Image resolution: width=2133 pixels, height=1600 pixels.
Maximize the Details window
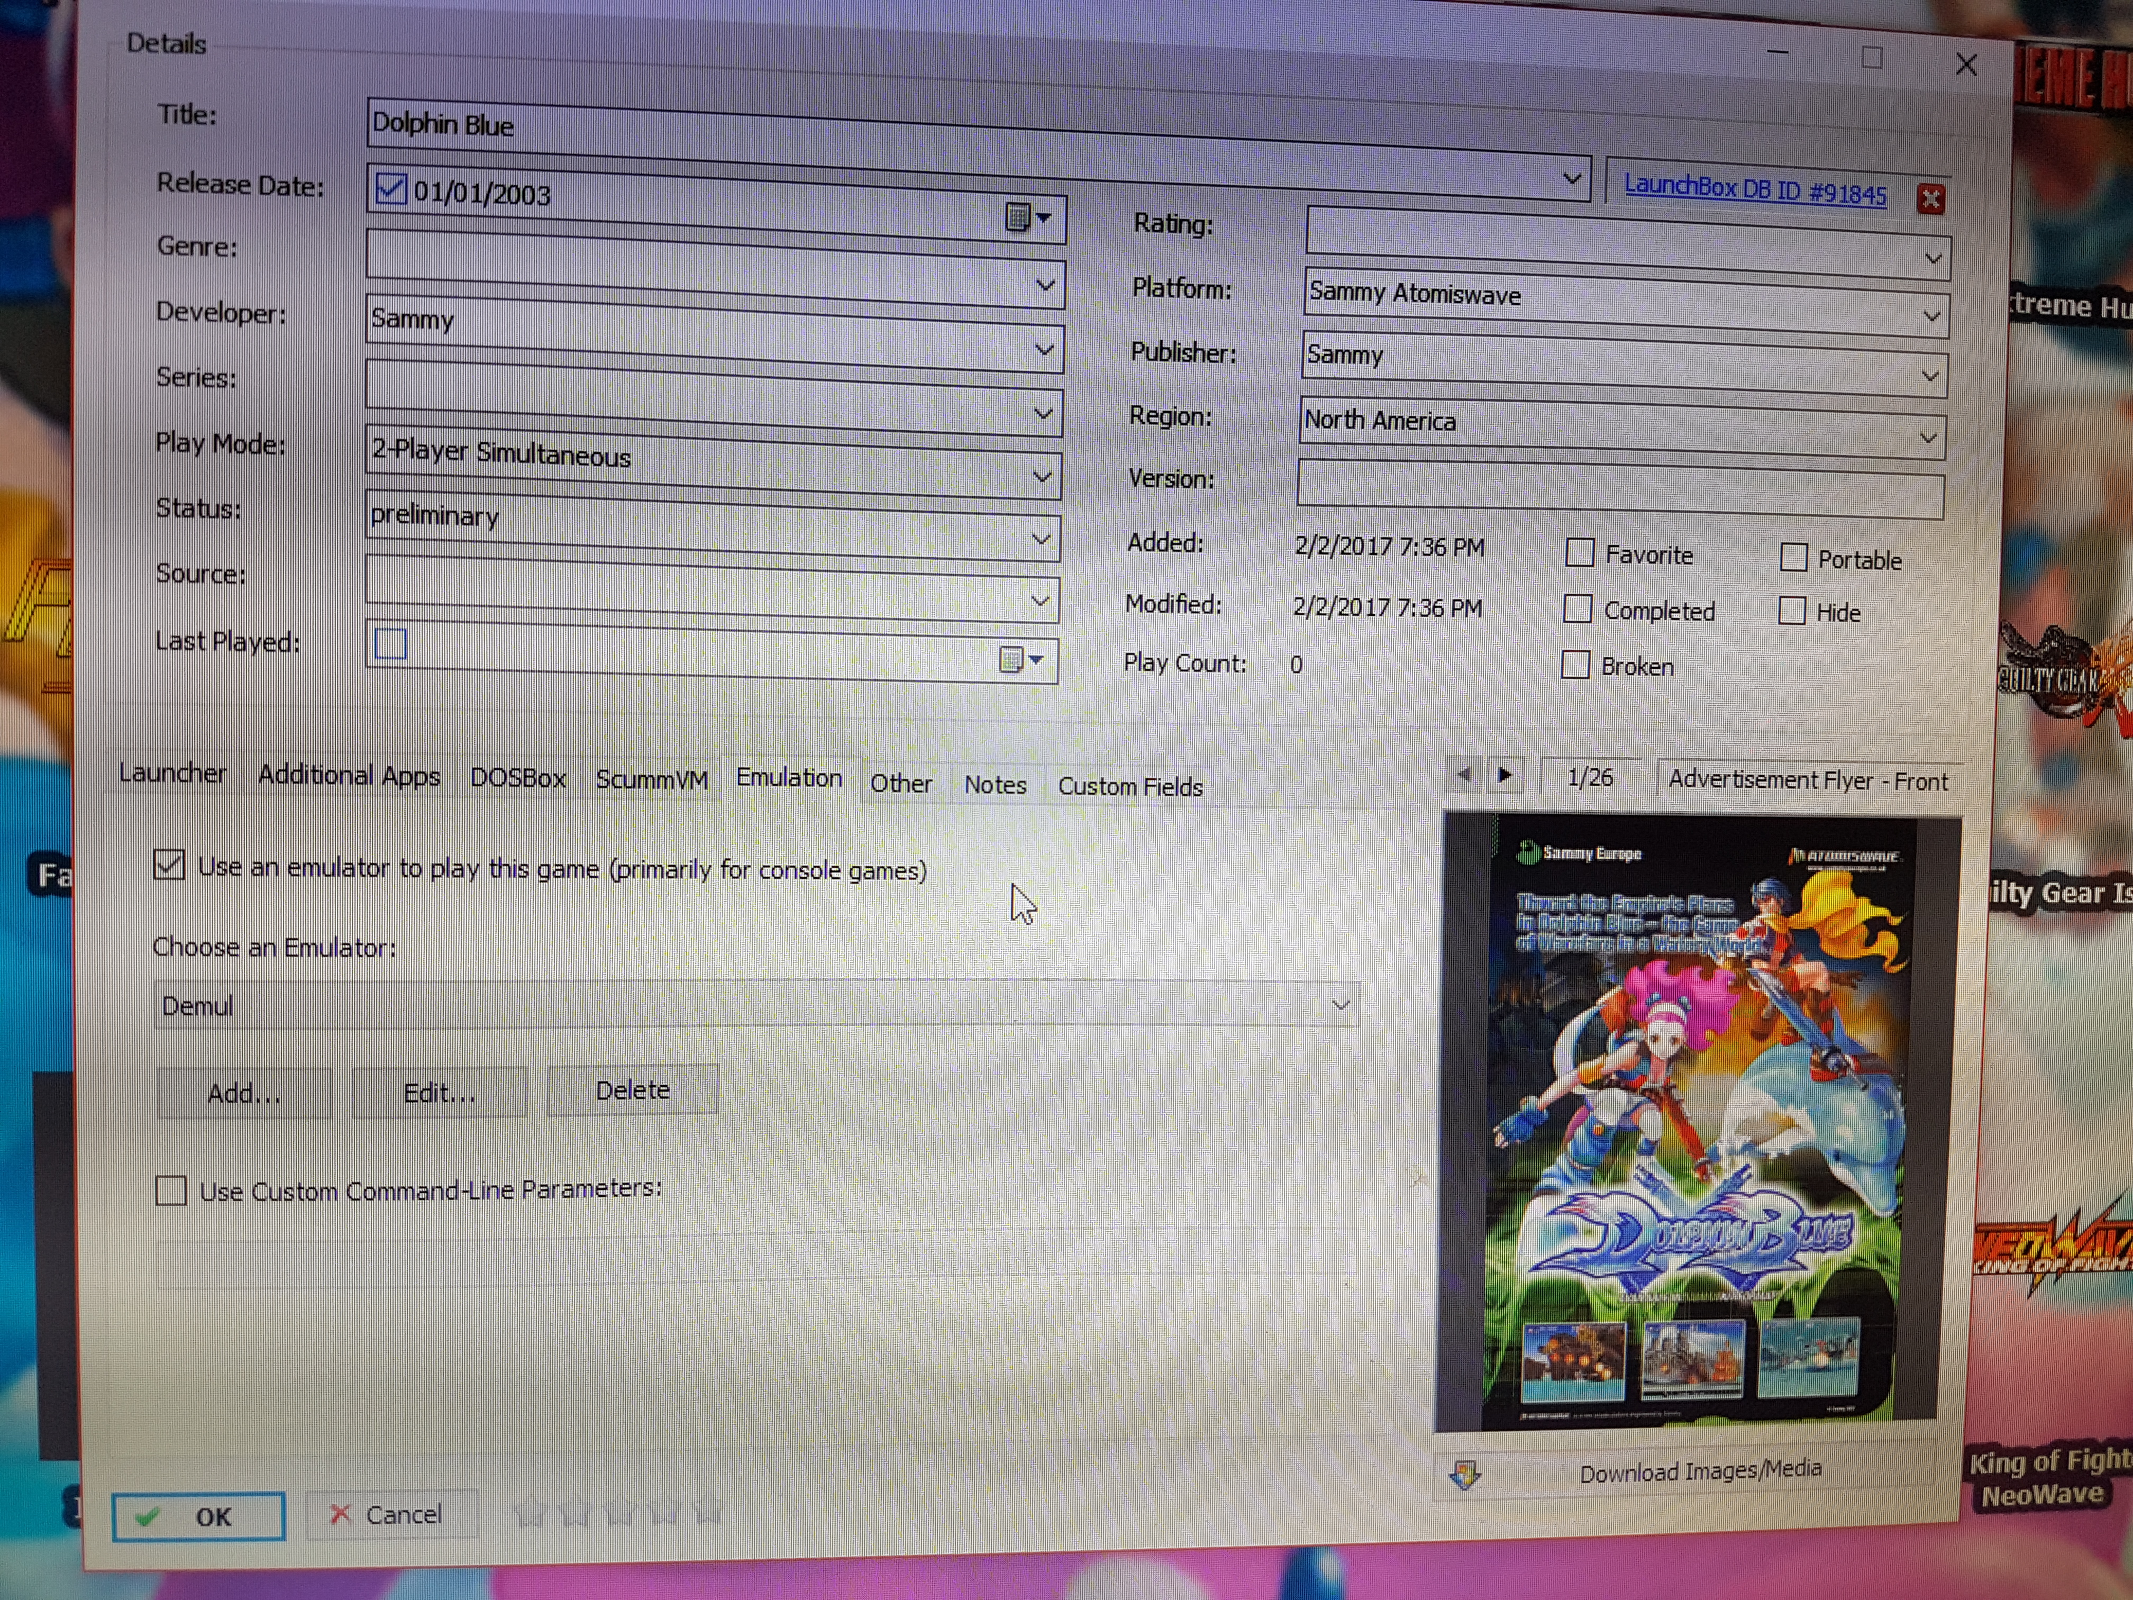point(1872,58)
